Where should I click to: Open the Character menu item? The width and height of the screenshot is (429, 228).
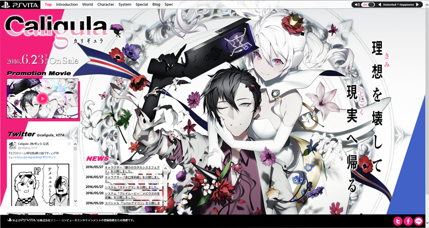106,4
